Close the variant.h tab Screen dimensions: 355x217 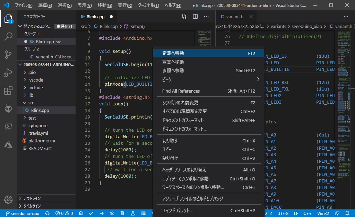coord(251,17)
